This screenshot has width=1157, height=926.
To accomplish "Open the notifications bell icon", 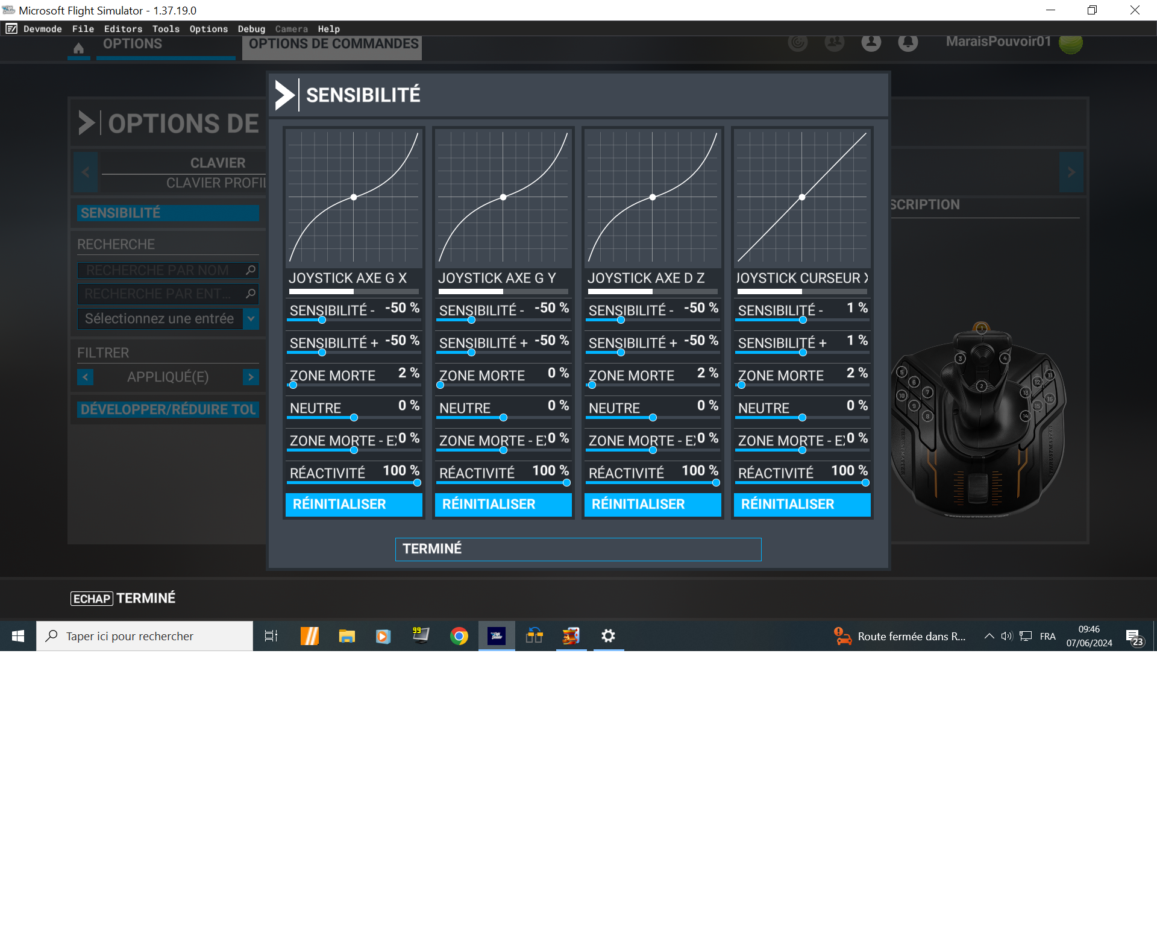I will 908,42.
